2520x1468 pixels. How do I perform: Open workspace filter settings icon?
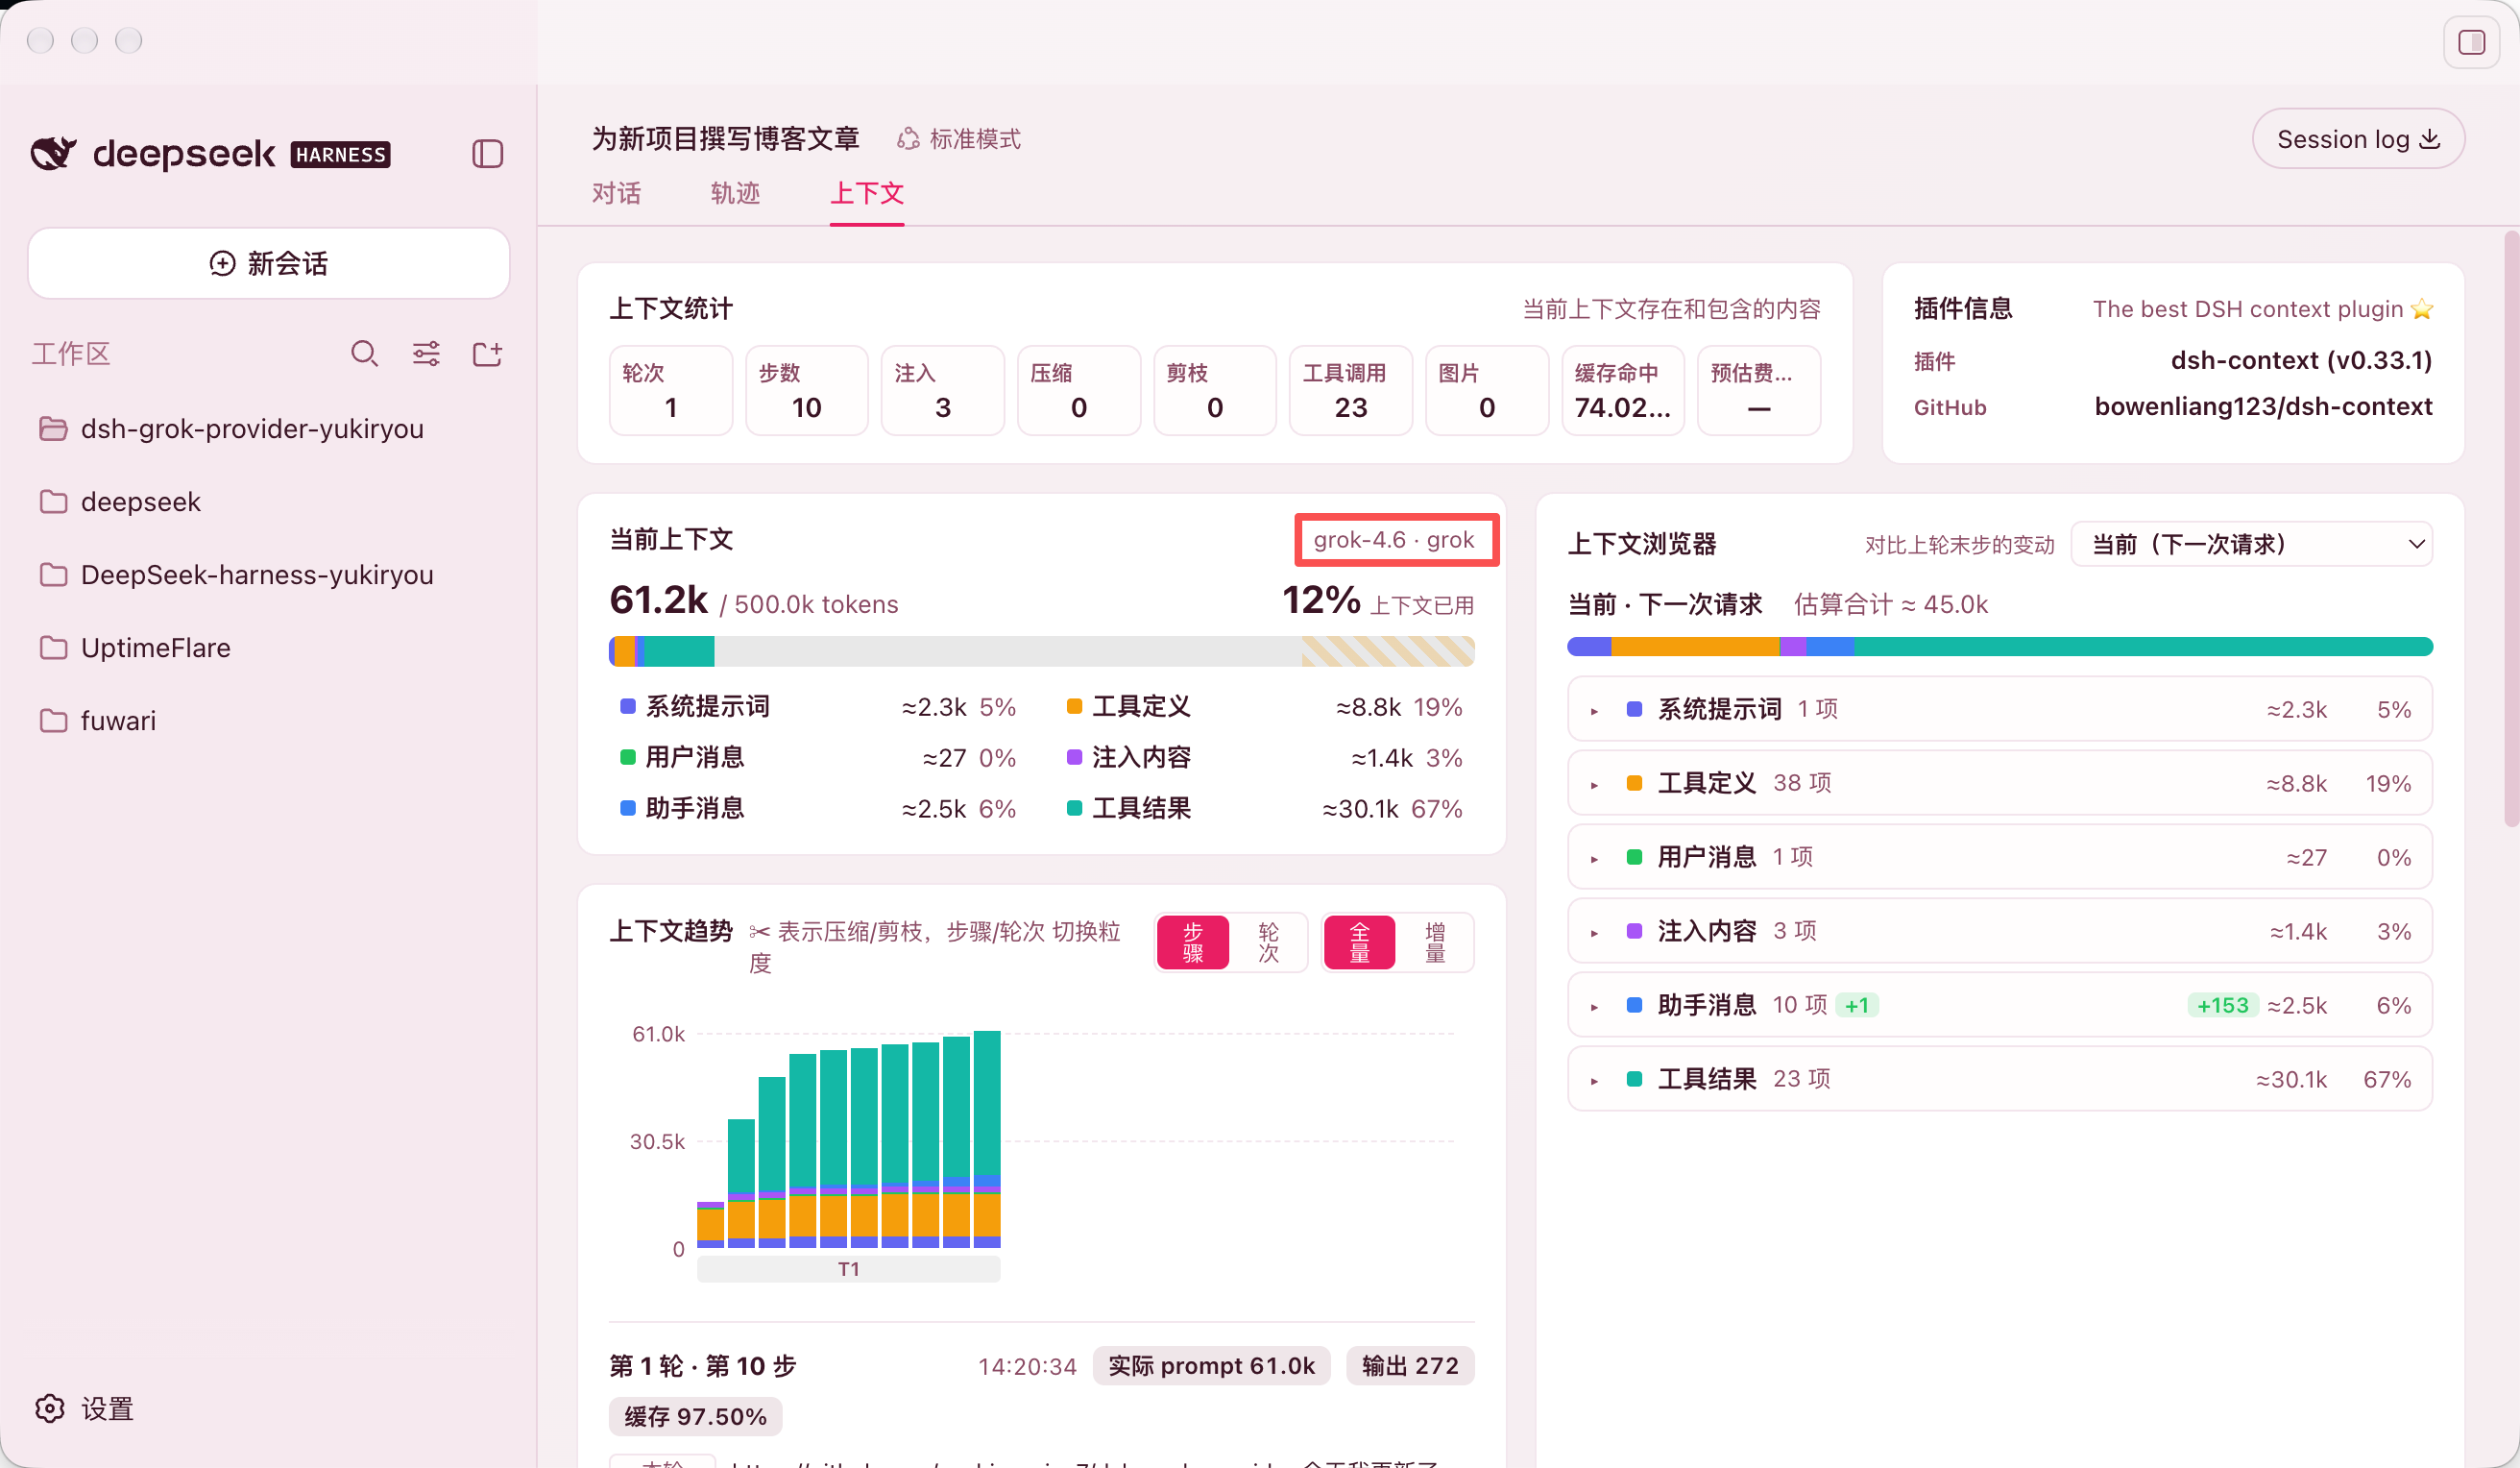tap(426, 354)
